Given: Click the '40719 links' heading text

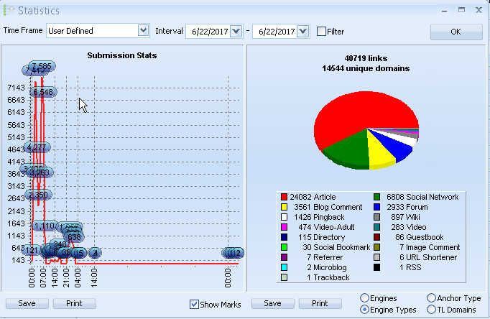Looking at the screenshot, I should tap(366, 58).
